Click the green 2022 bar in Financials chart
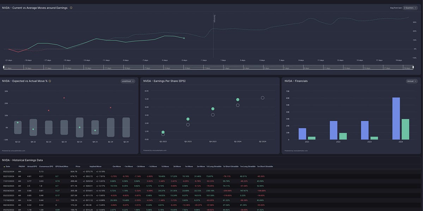The height and width of the screenshot is (211, 423). click(343, 136)
